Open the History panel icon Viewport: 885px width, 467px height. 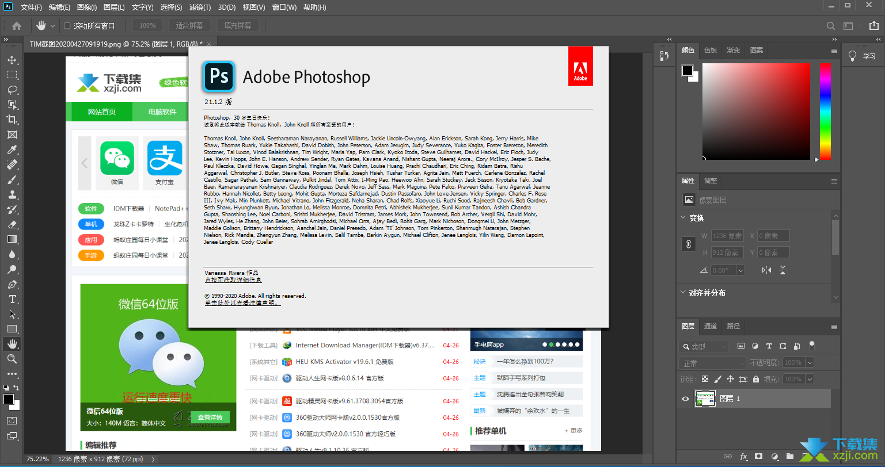(x=664, y=56)
